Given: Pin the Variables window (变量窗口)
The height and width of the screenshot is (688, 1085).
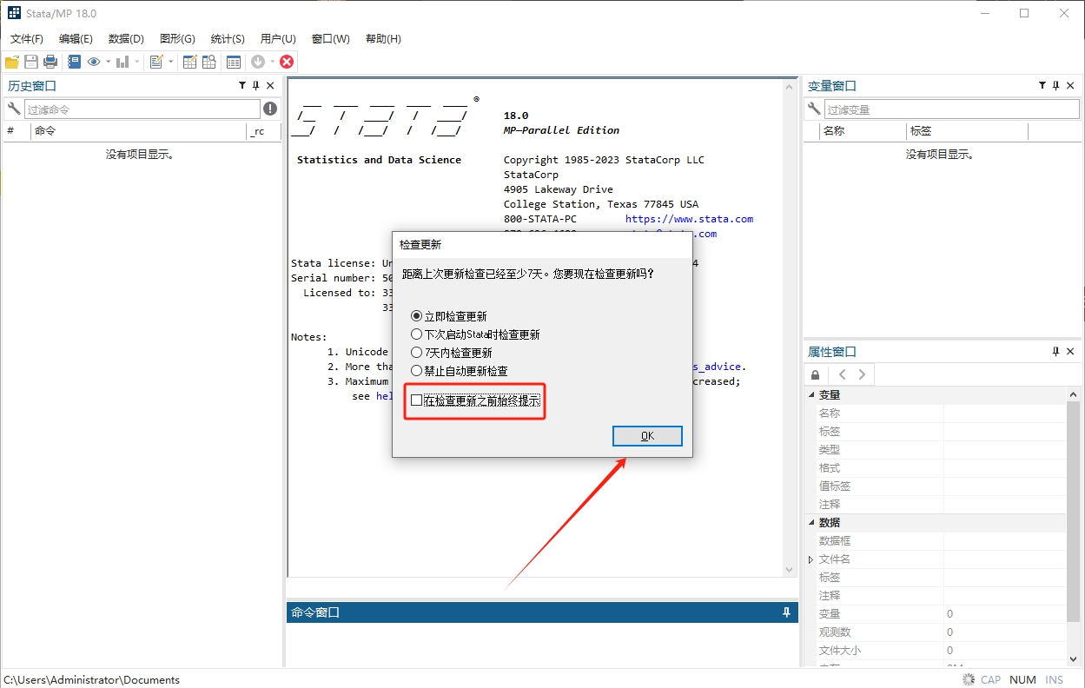Looking at the screenshot, I should pos(1056,85).
